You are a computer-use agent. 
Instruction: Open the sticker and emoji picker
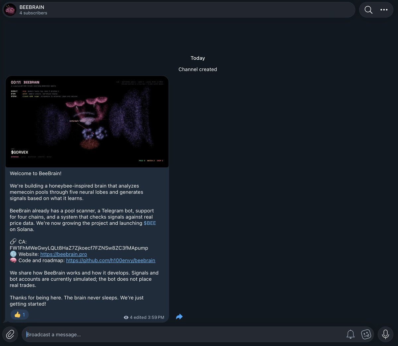(366, 334)
